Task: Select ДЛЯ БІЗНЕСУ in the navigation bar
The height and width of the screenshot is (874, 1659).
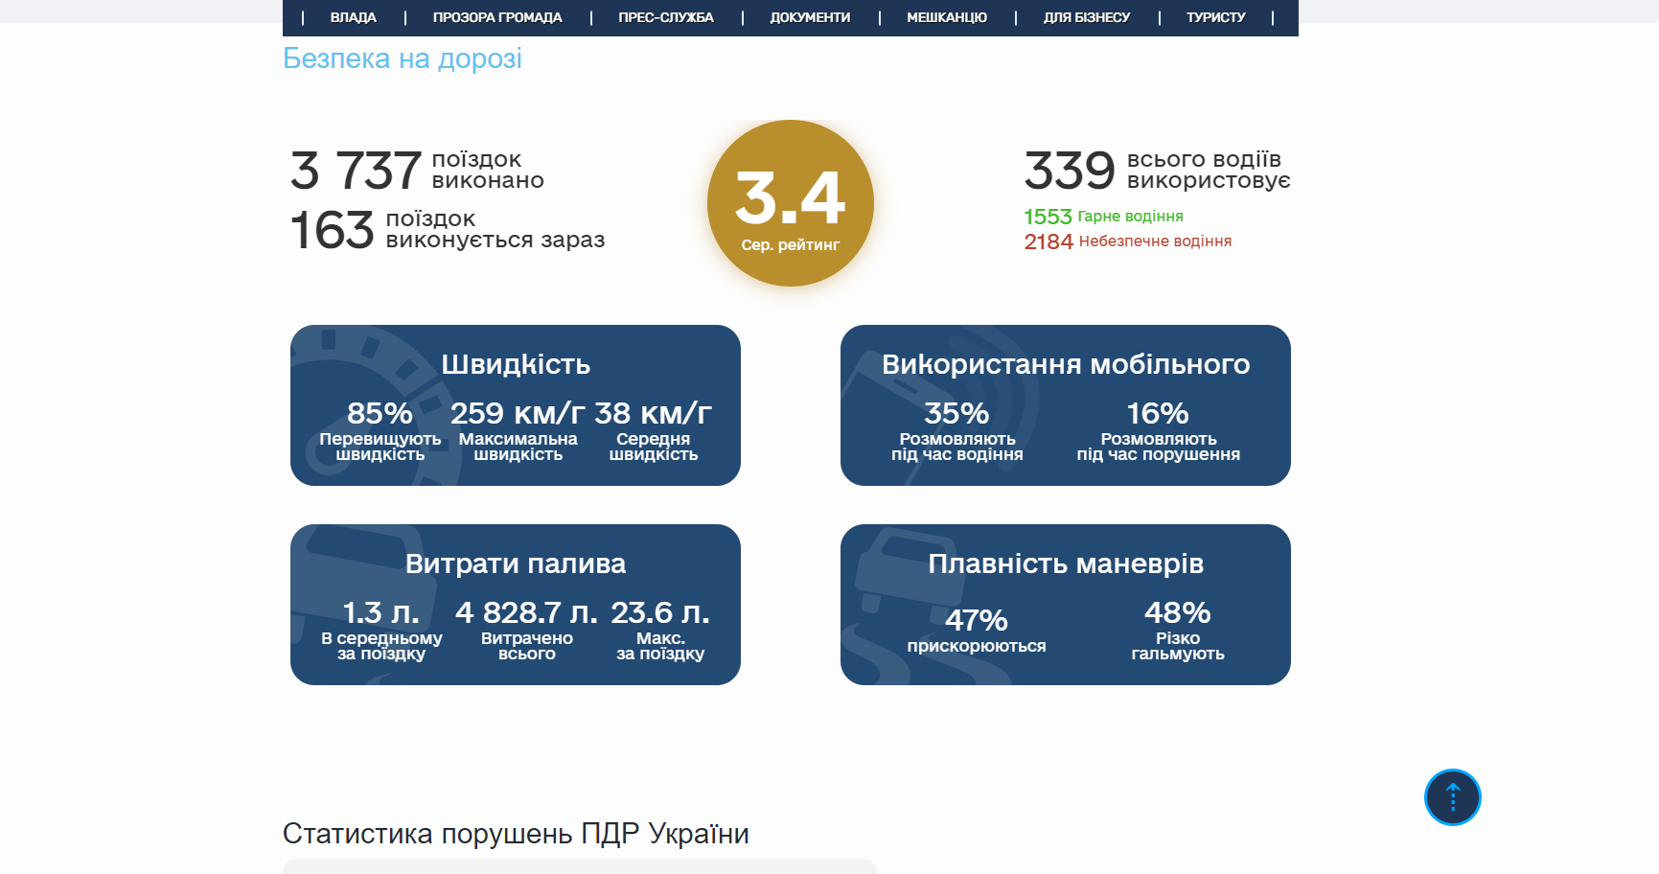Action: 1087,17
